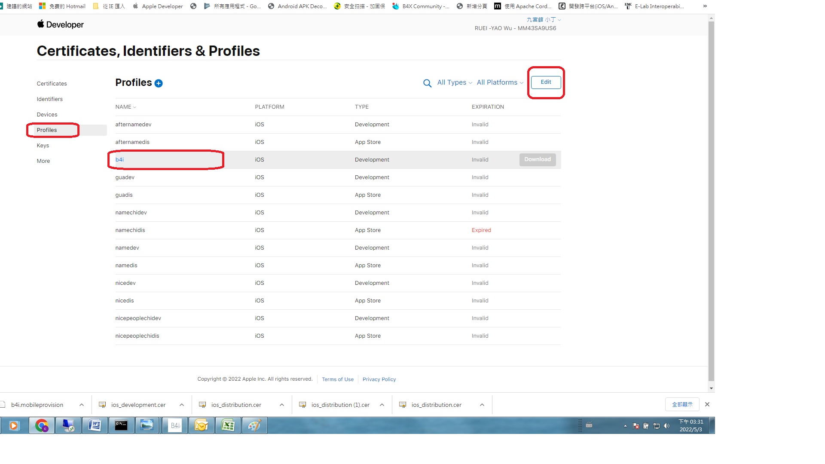Click the search magnifier icon
Viewport: 825px width, 464px height.
427,83
